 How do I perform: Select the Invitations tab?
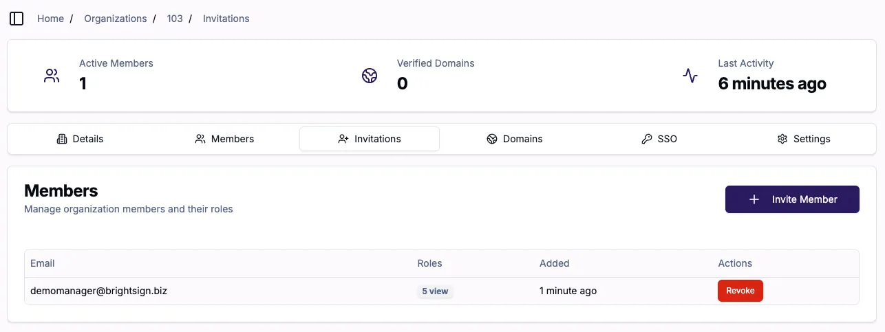[x=370, y=139]
